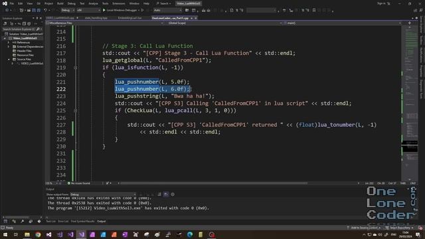
Task: Start the Local Windows Debugger
Action: click(120, 11)
